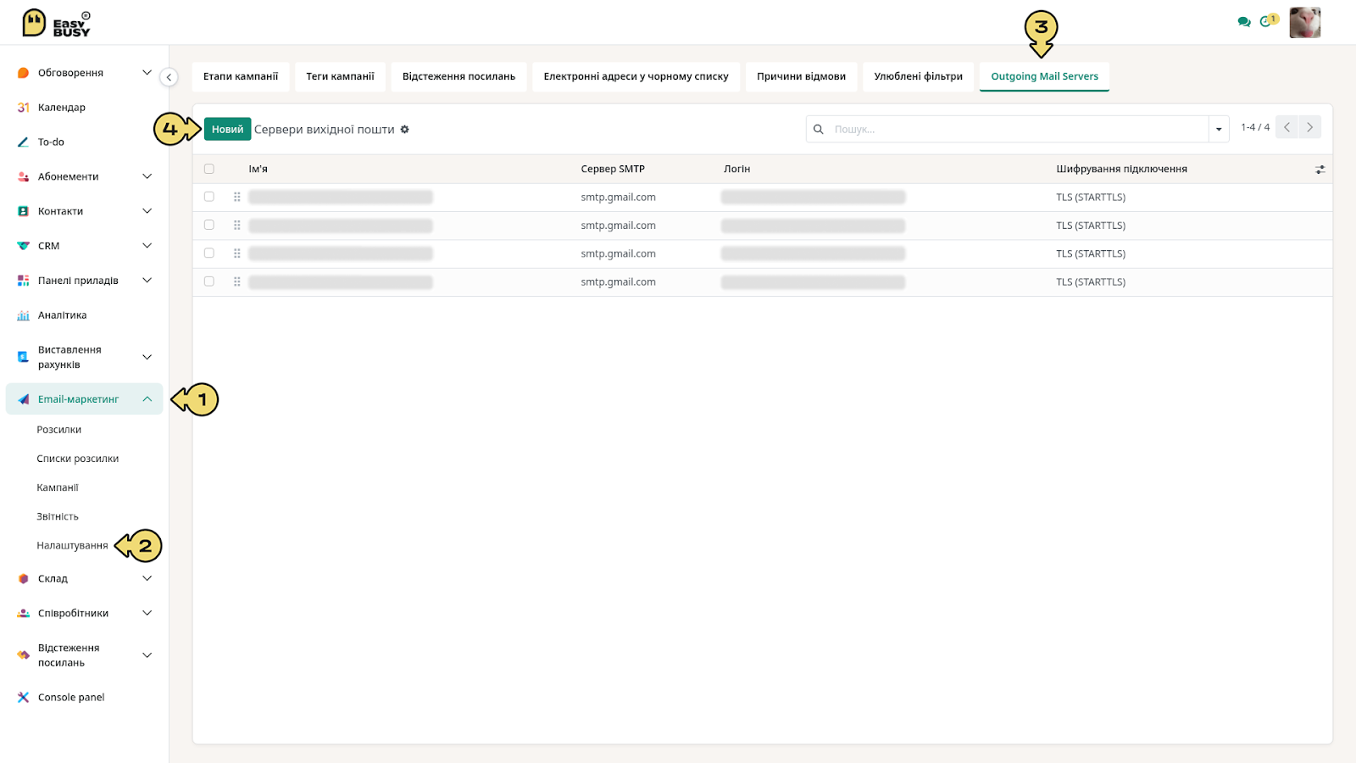Image resolution: width=1356 pixels, height=763 pixels.
Task: Click the 1-4 / 4 pager counter
Action: [x=1255, y=127]
